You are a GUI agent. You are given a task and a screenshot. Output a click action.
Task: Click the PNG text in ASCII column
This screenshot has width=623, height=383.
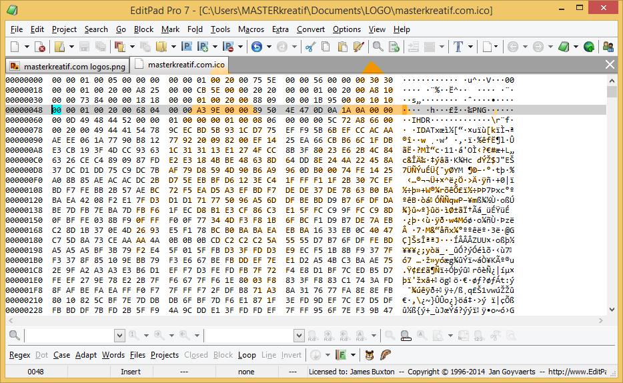pyautogui.click(x=479, y=110)
